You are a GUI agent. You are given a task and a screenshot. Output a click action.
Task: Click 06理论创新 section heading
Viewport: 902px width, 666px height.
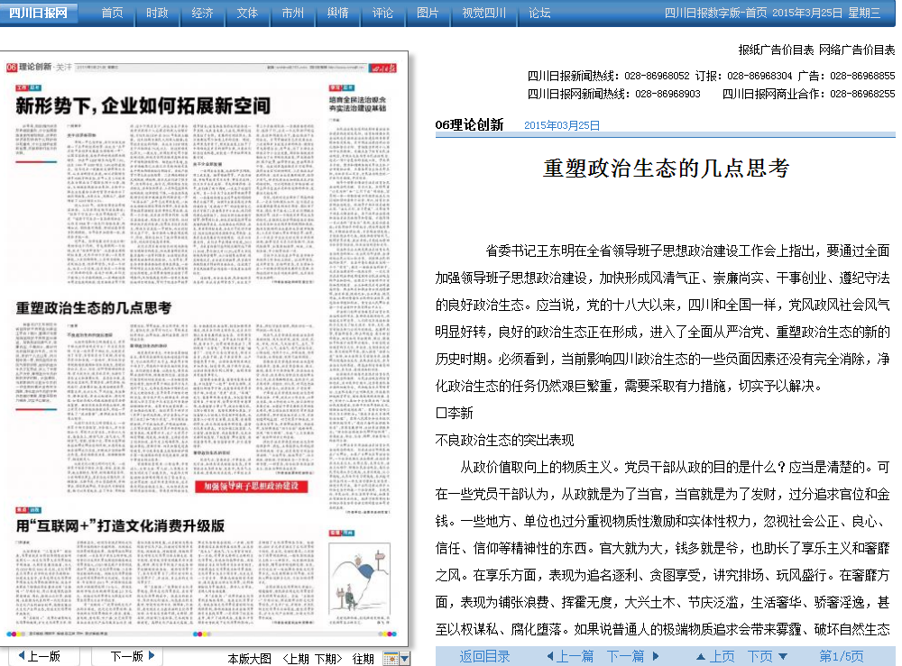tap(469, 124)
